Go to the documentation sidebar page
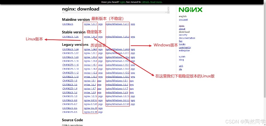 187,38
